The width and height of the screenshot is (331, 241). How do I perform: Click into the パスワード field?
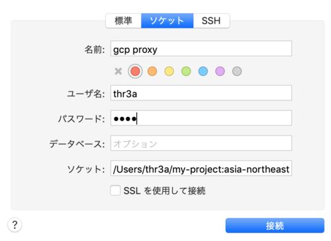(201, 118)
